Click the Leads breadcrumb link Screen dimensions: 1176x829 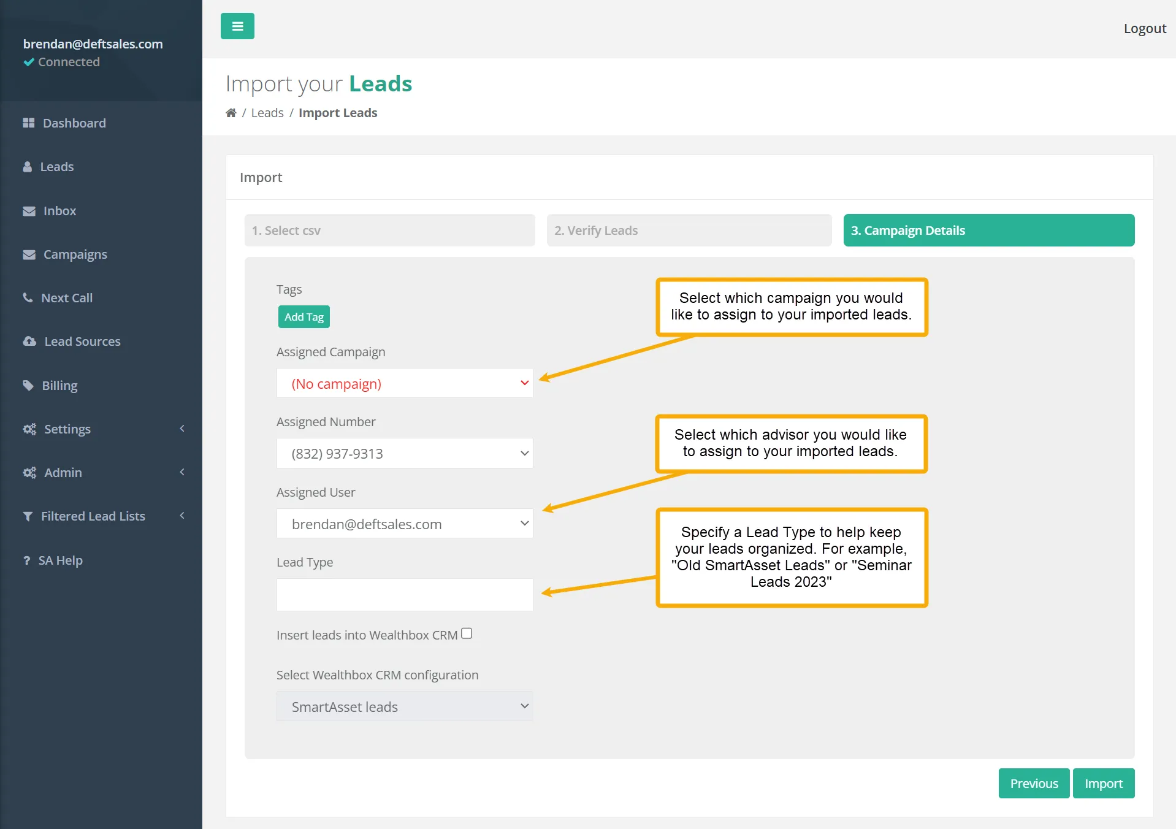coord(267,113)
